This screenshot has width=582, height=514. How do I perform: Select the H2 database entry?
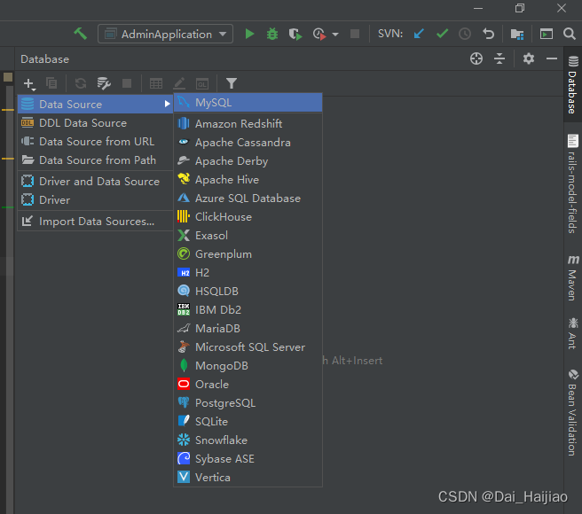[x=248, y=273]
